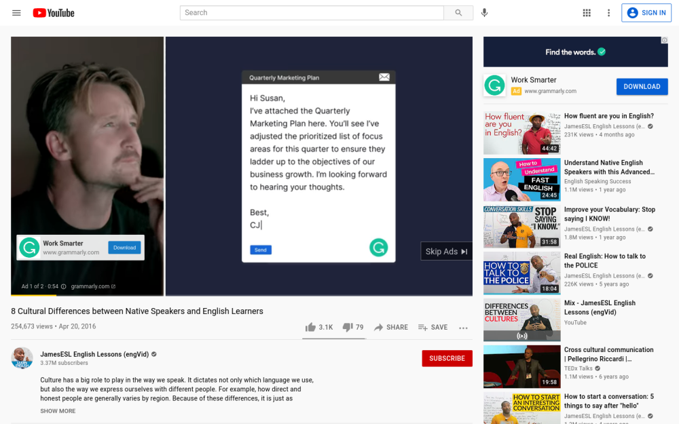Viewport: 679px width, 424px height.
Task: Open How fluent are you thumbnail
Action: click(x=521, y=133)
